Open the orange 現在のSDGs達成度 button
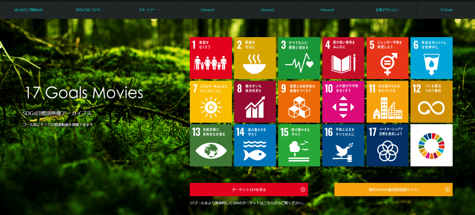 coord(393,190)
